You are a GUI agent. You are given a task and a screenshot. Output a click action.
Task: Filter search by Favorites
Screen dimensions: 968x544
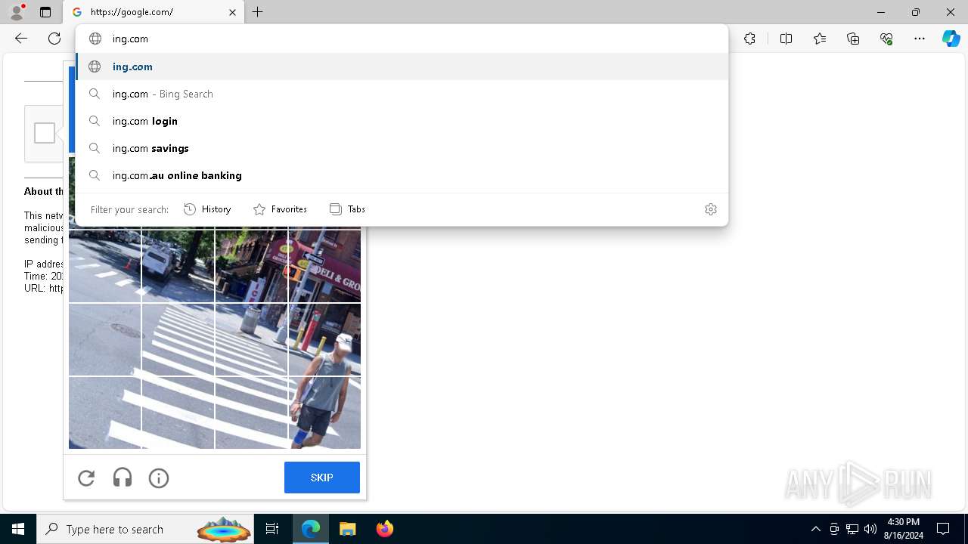(x=280, y=209)
